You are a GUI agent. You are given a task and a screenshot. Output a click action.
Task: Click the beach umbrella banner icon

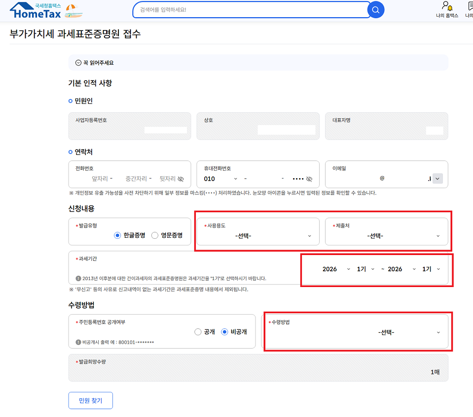click(73, 11)
